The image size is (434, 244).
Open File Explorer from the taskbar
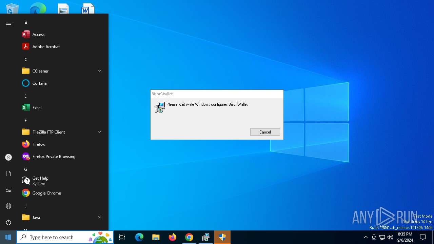pyautogui.click(x=156, y=237)
